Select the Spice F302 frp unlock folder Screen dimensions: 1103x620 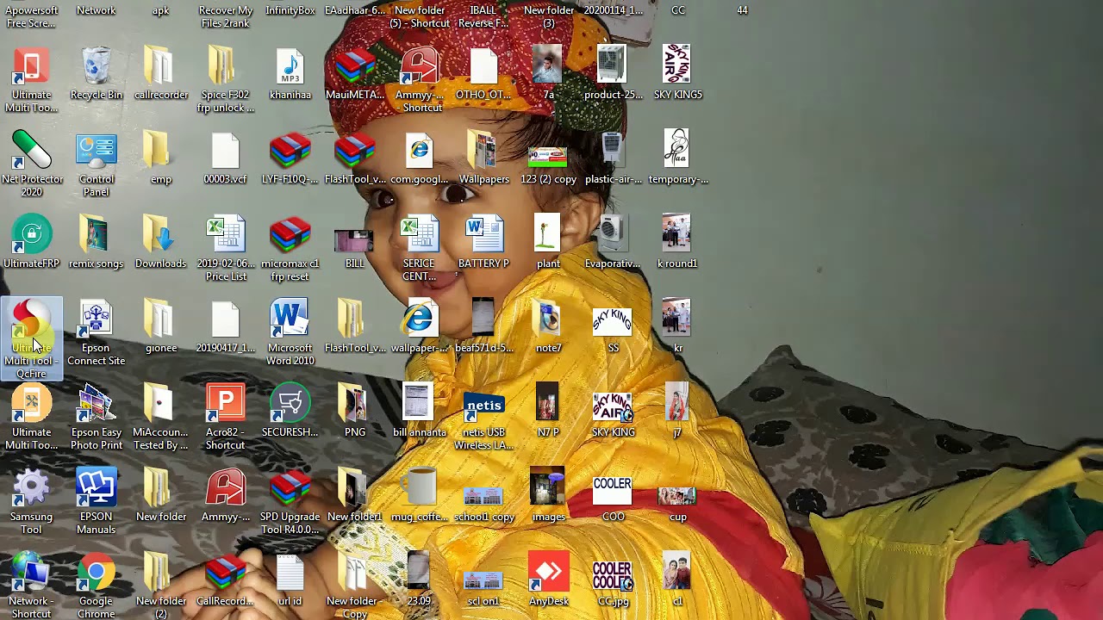226,67
